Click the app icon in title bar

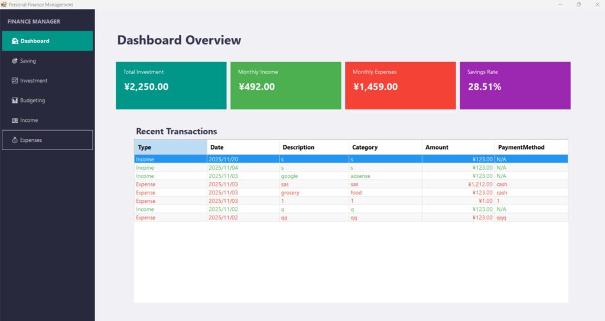tap(4, 4)
